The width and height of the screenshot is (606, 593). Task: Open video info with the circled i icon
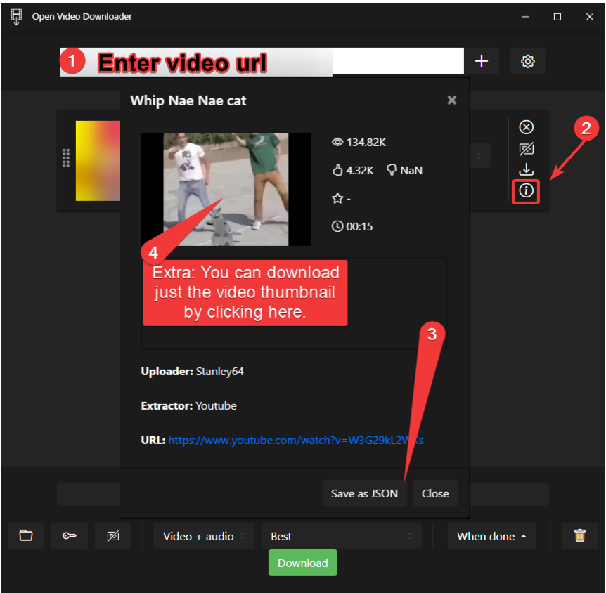coord(526,190)
